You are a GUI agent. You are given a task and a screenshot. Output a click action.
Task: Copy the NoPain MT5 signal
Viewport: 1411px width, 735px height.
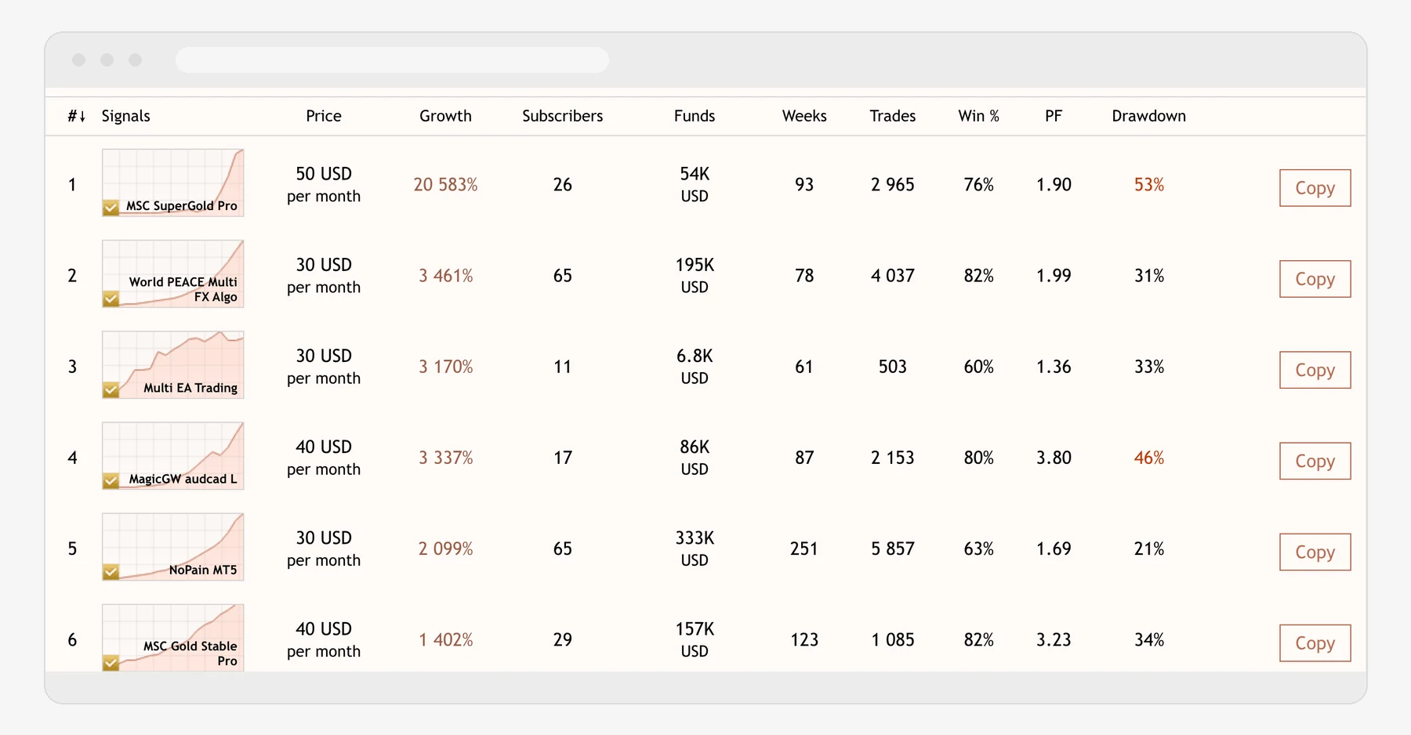1315,552
